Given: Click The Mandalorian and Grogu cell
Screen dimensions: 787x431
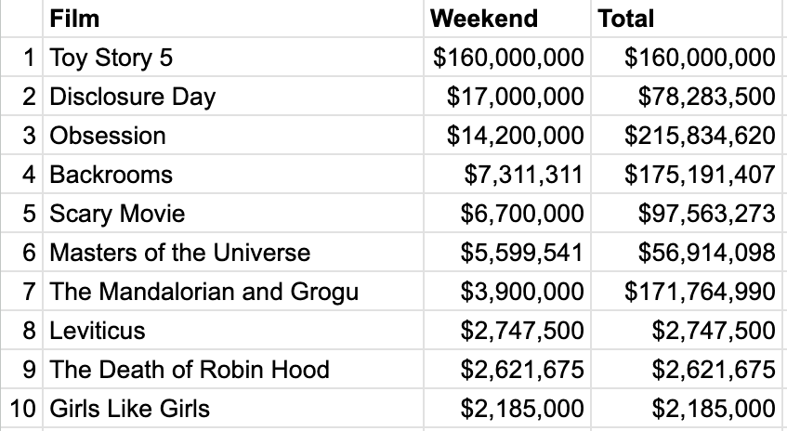Looking at the screenshot, I should click(x=233, y=291).
